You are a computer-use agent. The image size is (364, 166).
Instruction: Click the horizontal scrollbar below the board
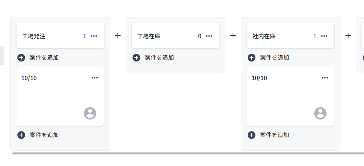pyautogui.click(x=188, y=154)
